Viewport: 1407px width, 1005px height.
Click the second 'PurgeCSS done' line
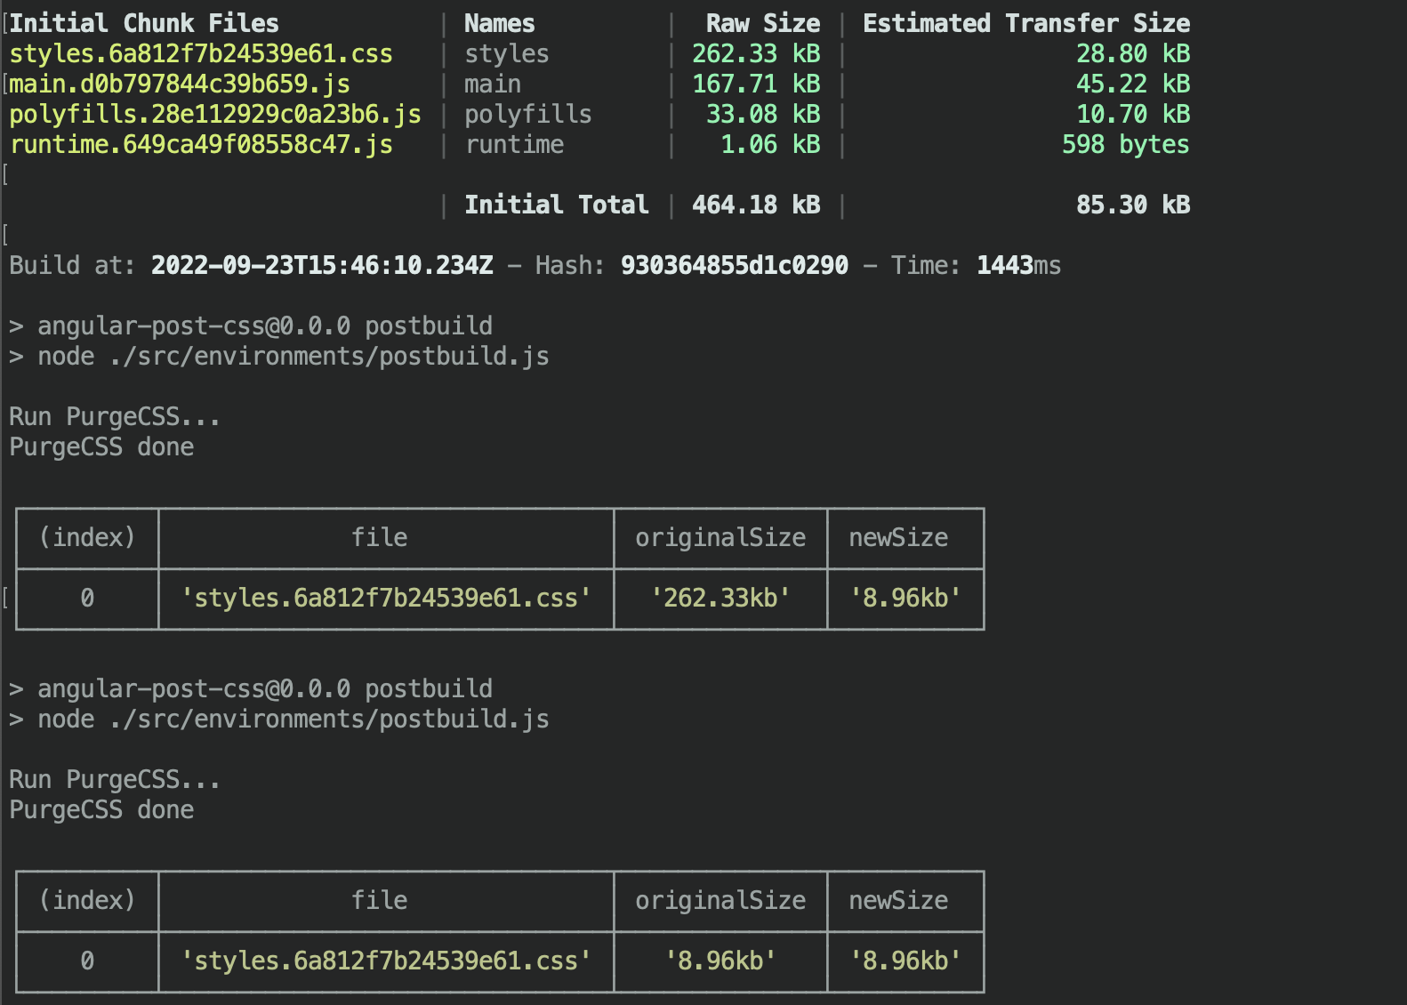tap(101, 810)
